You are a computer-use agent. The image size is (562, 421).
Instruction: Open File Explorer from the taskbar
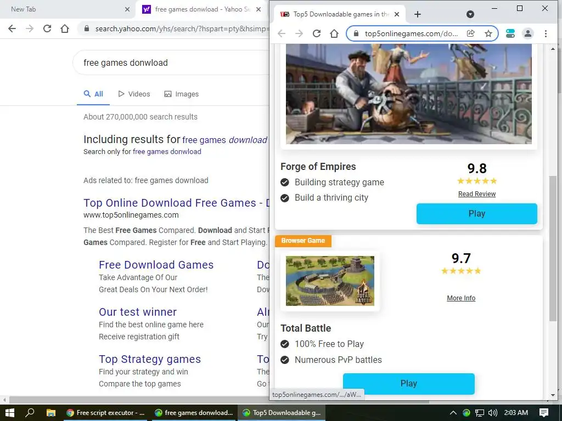pos(51,413)
